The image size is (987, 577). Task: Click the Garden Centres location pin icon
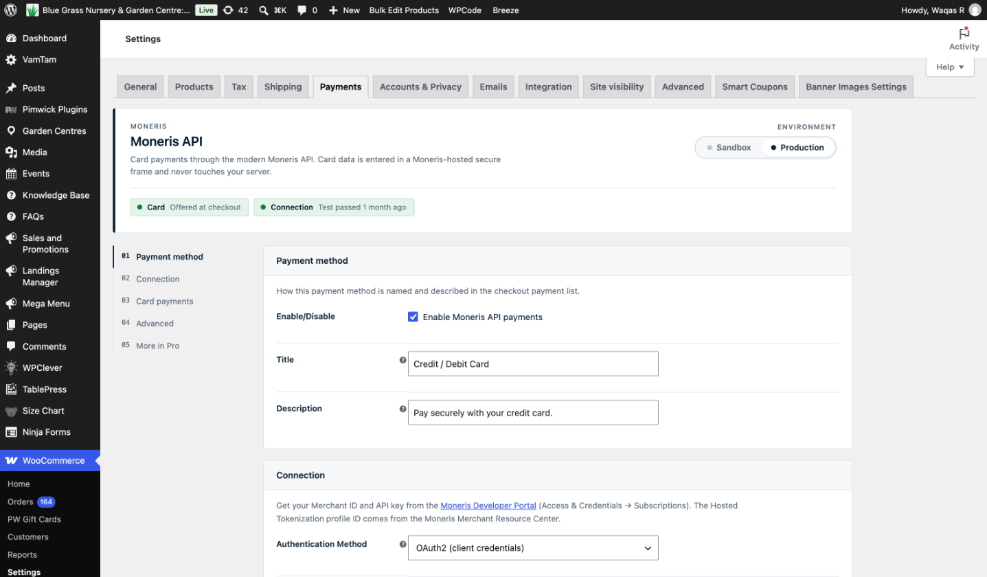11,131
